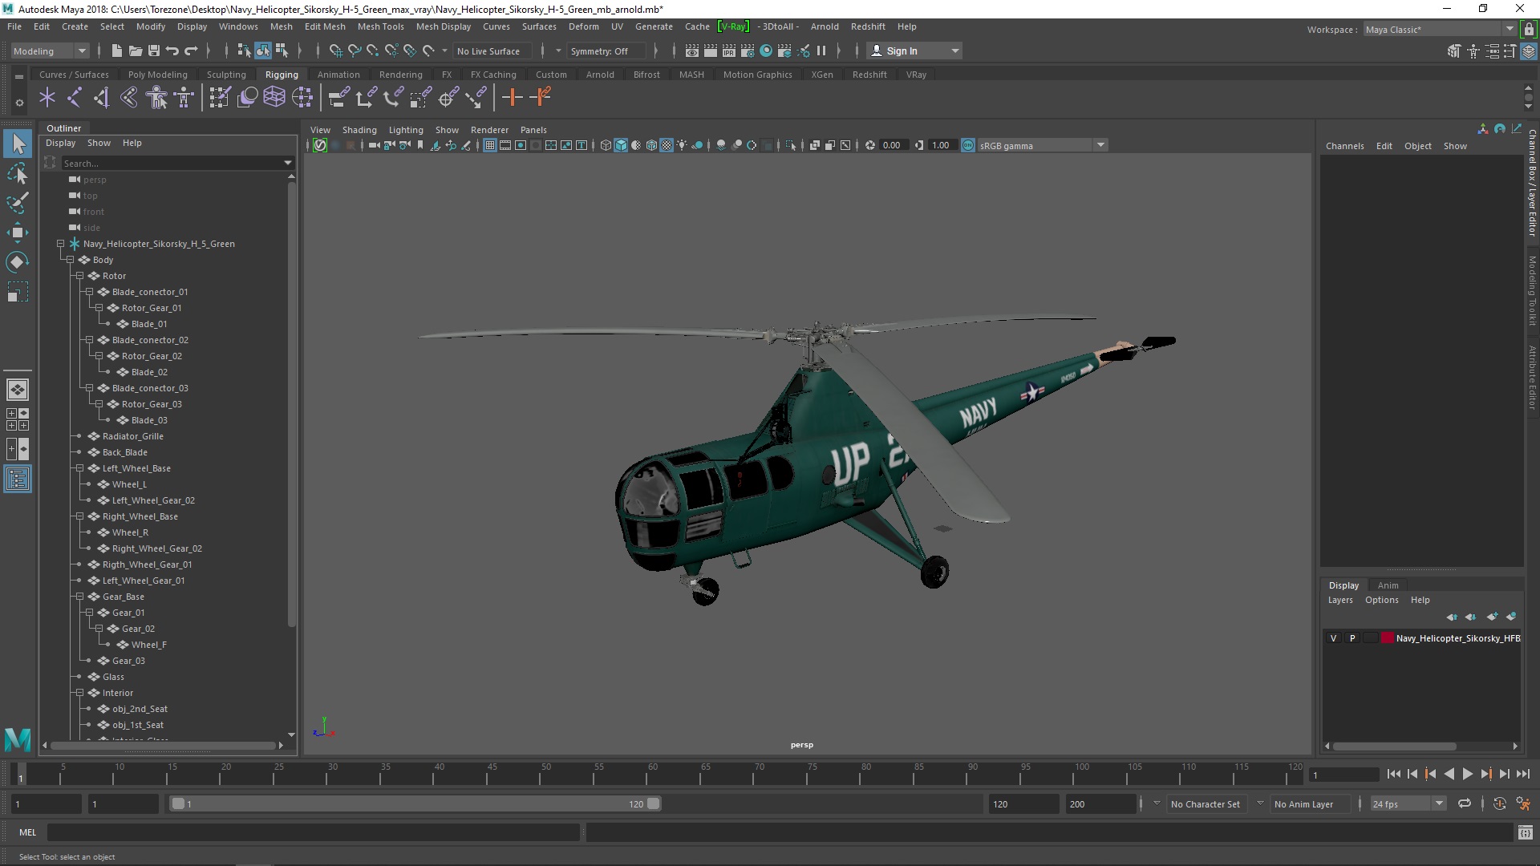Click the play forwards button

click(1467, 774)
